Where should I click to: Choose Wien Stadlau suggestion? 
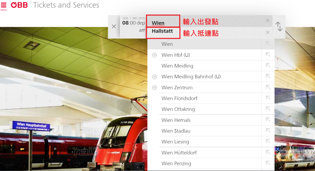pos(210,131)
